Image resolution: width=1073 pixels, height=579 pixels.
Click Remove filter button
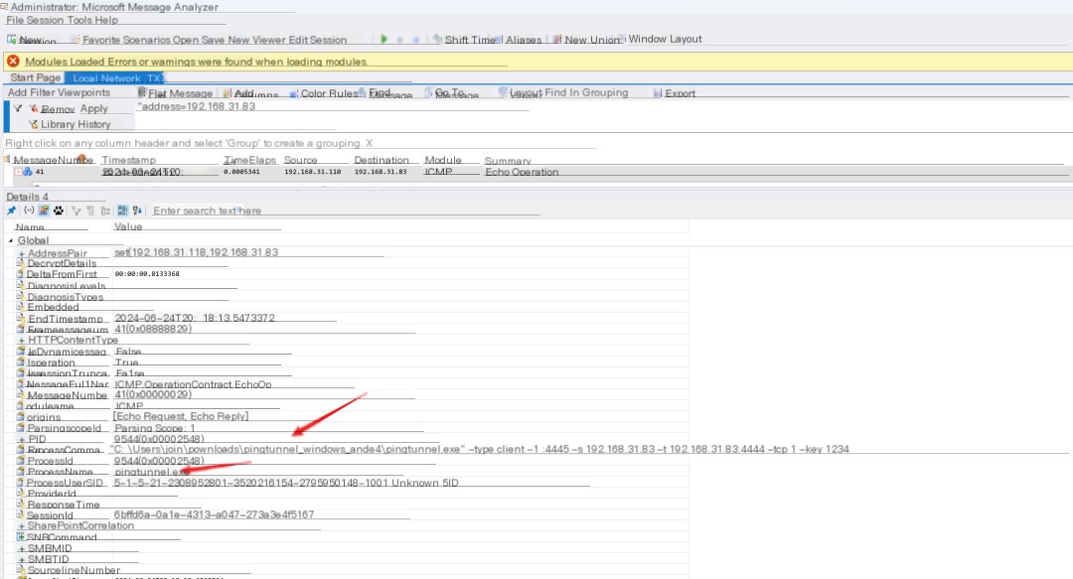(x=52, y=109)
